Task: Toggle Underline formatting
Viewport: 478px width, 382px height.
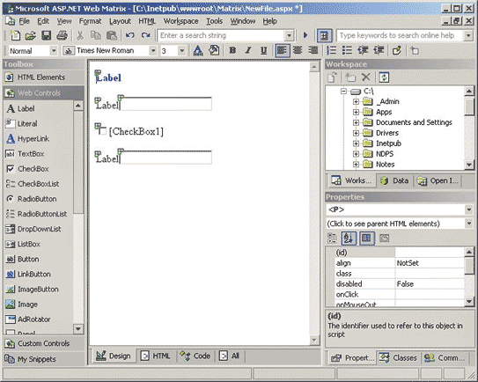Action: pos(264,50)
